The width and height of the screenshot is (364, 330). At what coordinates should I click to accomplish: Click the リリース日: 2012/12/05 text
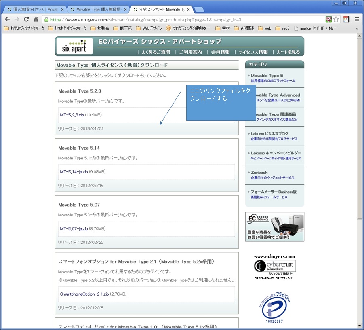(80, 308)
